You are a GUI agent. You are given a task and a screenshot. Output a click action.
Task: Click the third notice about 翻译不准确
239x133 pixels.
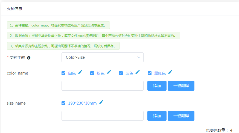pos(63,46)
